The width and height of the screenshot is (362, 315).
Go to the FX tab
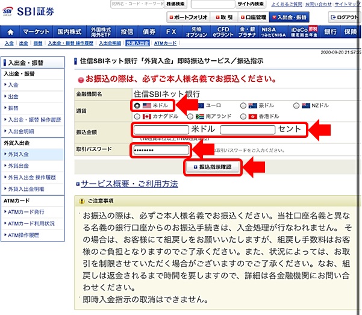coord(171,32)
